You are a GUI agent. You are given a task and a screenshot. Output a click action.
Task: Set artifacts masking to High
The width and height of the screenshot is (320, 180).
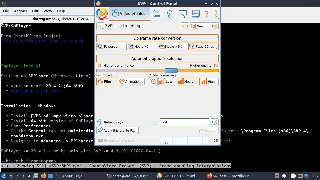coord(209,81)
